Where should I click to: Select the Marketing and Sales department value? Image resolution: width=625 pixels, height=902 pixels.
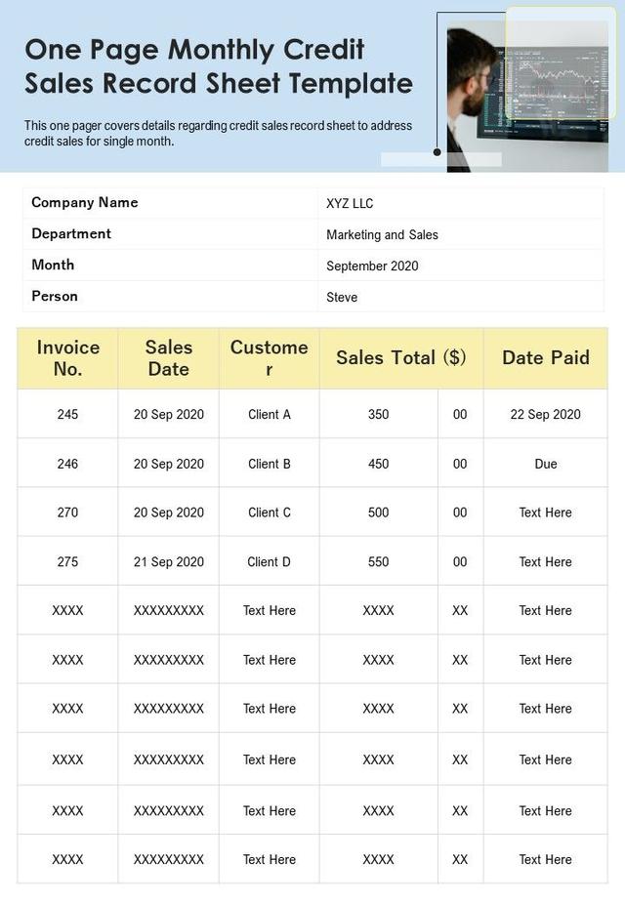pos(382,235)
